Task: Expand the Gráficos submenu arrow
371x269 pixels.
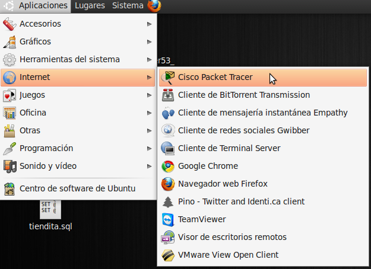Action: pyautogui.click(x=150, y=42)
